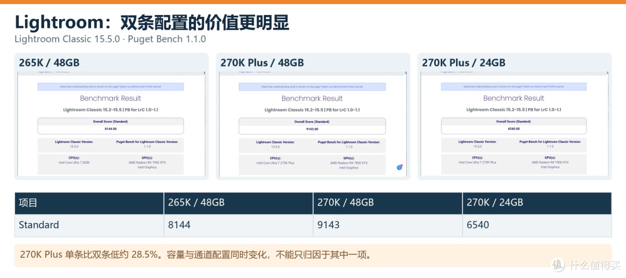Select the 6540.00 overall score value
The image size is (626, 278).
514,129
